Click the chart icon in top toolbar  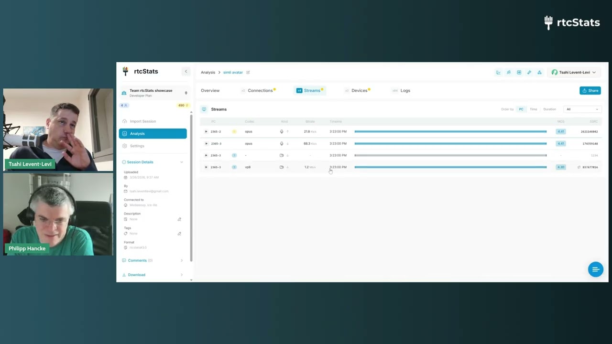pyautogui.click(x=498, y=73)
